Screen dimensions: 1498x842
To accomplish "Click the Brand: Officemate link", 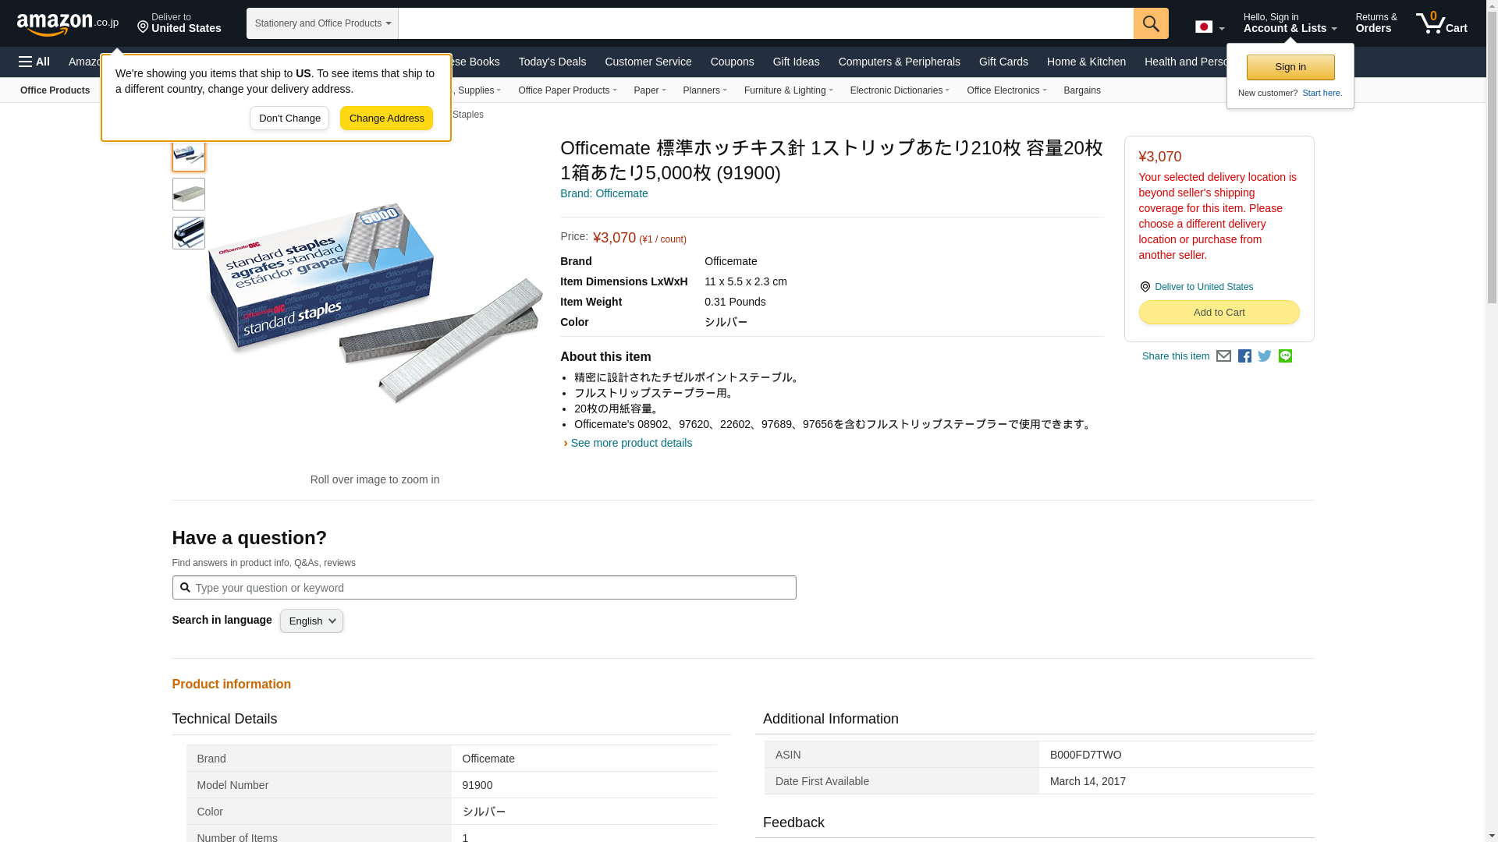I will pos(604,193).
